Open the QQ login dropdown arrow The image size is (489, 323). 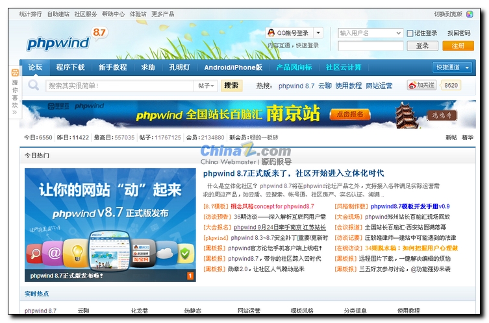pyautogui.click(x=318, y=32)
